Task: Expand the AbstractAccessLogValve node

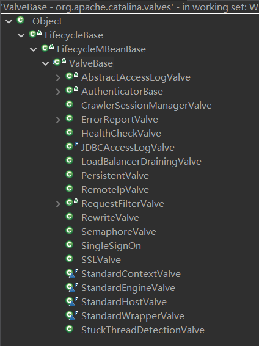Action: pyautogui.click(x=58, y=77)
